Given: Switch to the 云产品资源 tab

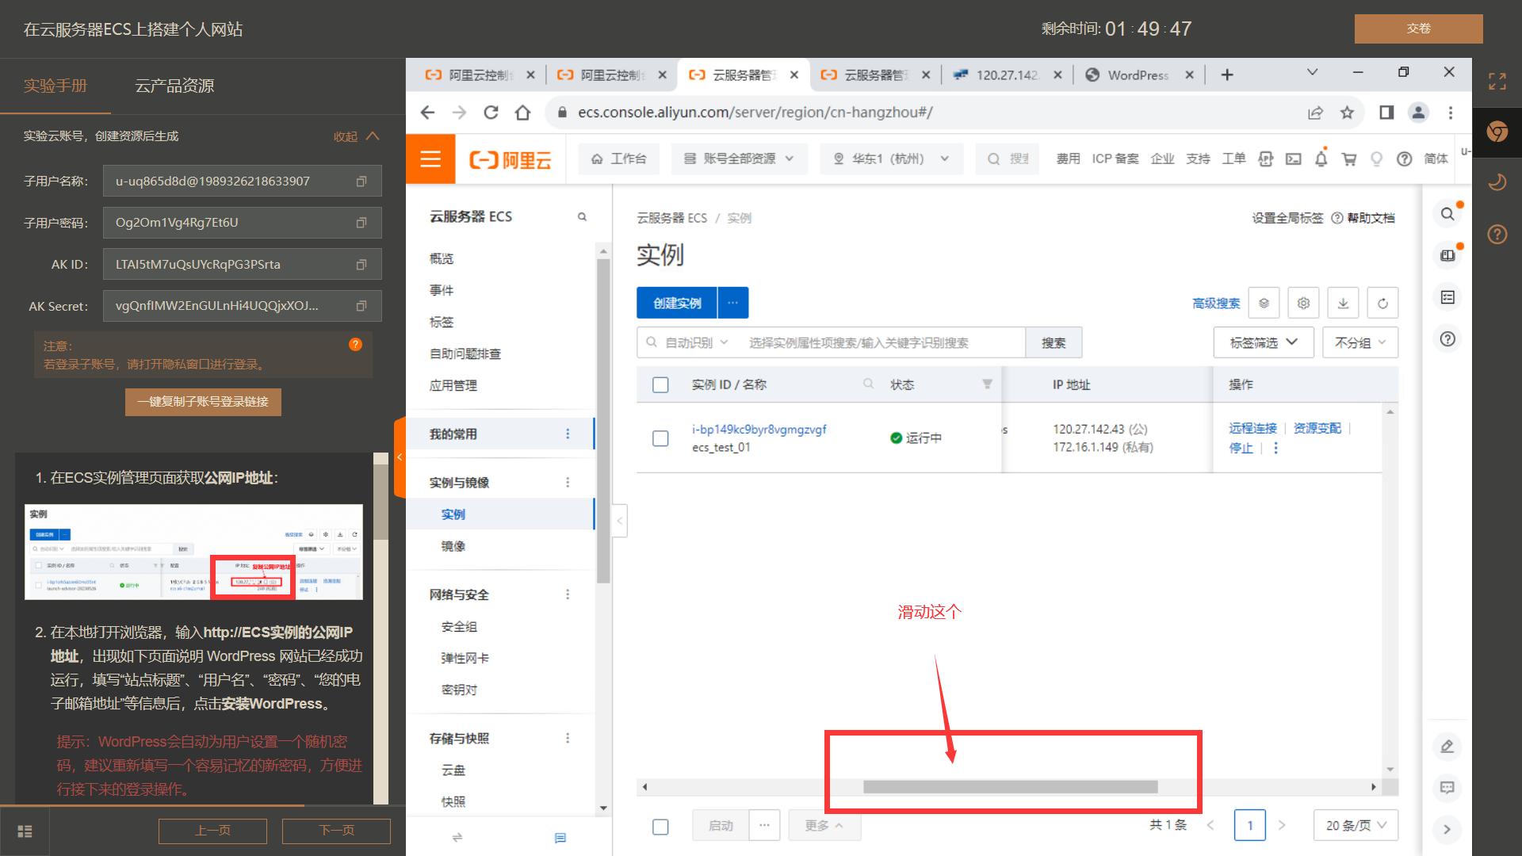Looking at the screenshot, I should point(174,86).
